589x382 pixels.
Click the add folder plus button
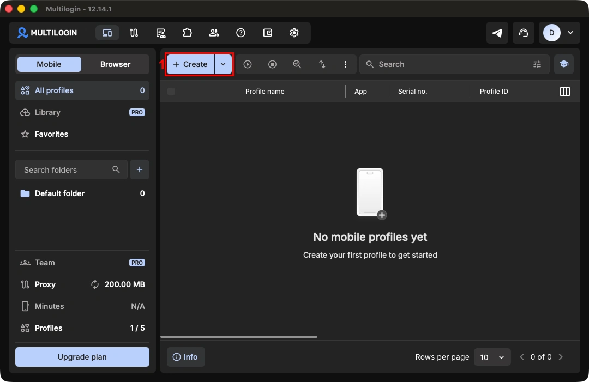[x=140, y=169]
